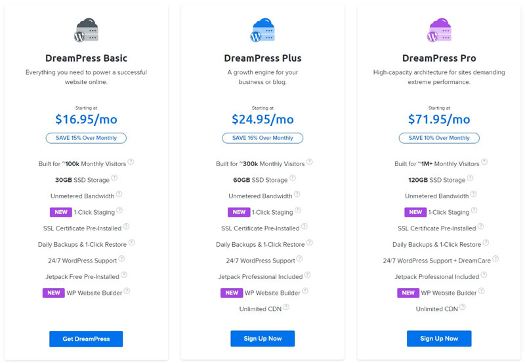Click the DreamPress Basic gray cloud server icon
Viewport: 525px width, 363px height.
pos(86,30)
